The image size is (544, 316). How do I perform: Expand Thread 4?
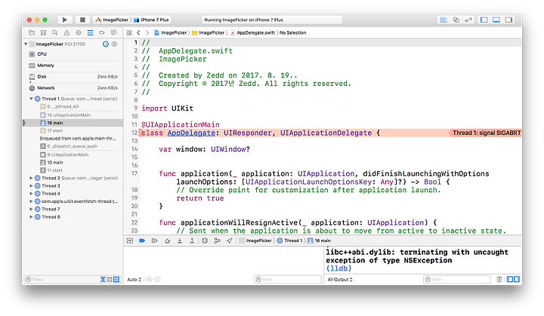click(31, 193)
